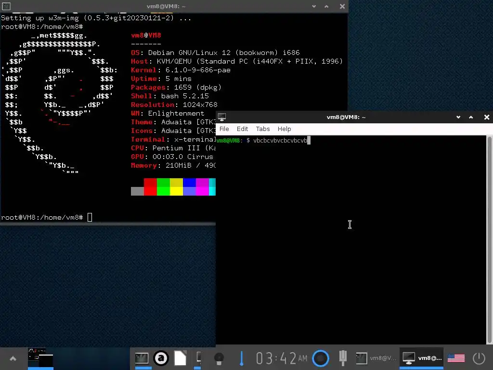Viewport: 493px width, 370px height.
Task: Click the magenta color block in neofetch output
Action: 202,187
